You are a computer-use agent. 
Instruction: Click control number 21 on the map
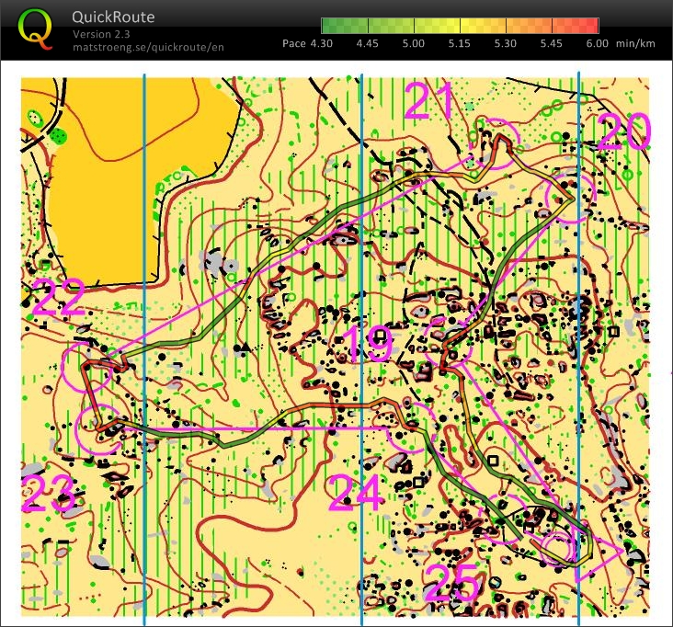click(428, 101)
